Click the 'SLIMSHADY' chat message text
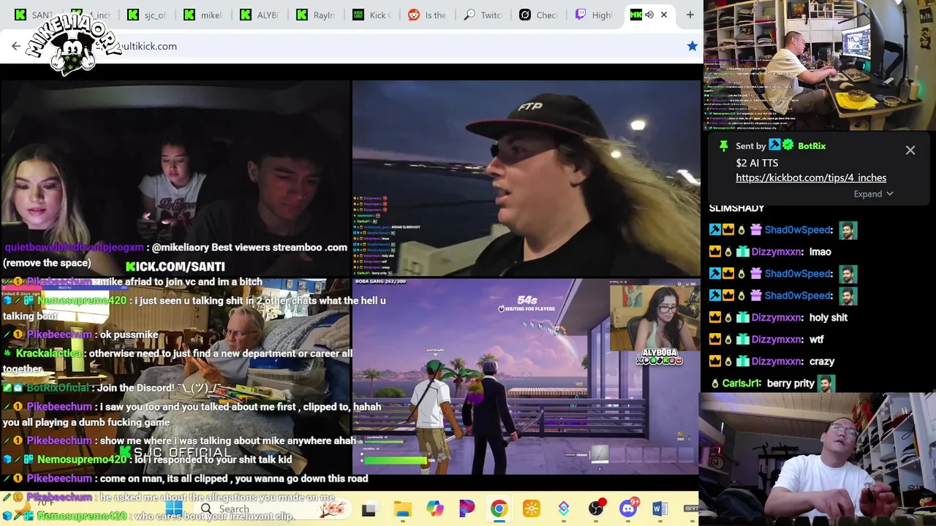 coord(736,209)
